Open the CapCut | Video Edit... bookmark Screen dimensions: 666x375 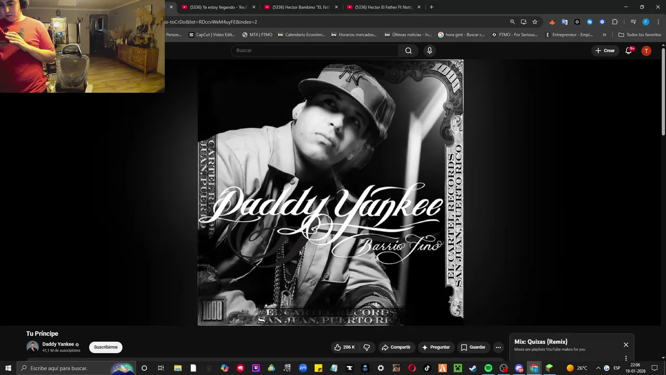[212, 35]
